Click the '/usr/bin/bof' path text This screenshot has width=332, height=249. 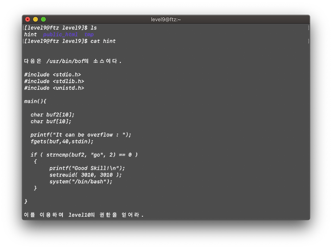coord(65,61)
